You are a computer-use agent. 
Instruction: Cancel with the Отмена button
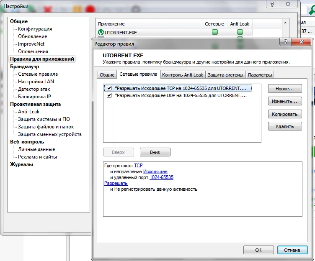coord(292,250)
